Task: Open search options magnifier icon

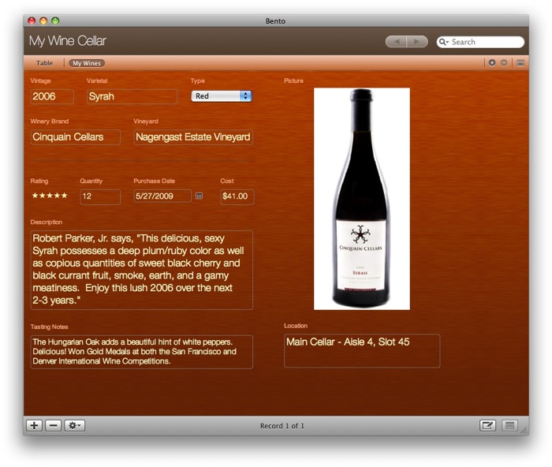Action: 443,42
